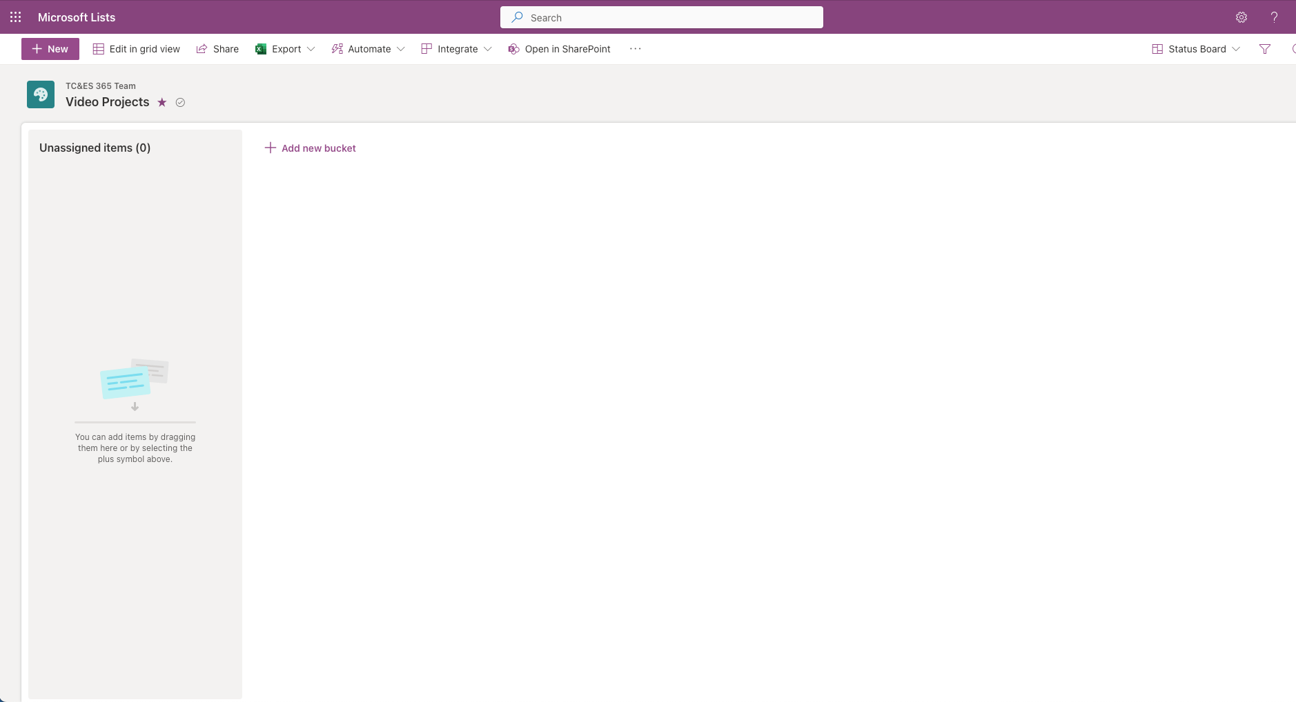Click the Excel Export icon

261,48
